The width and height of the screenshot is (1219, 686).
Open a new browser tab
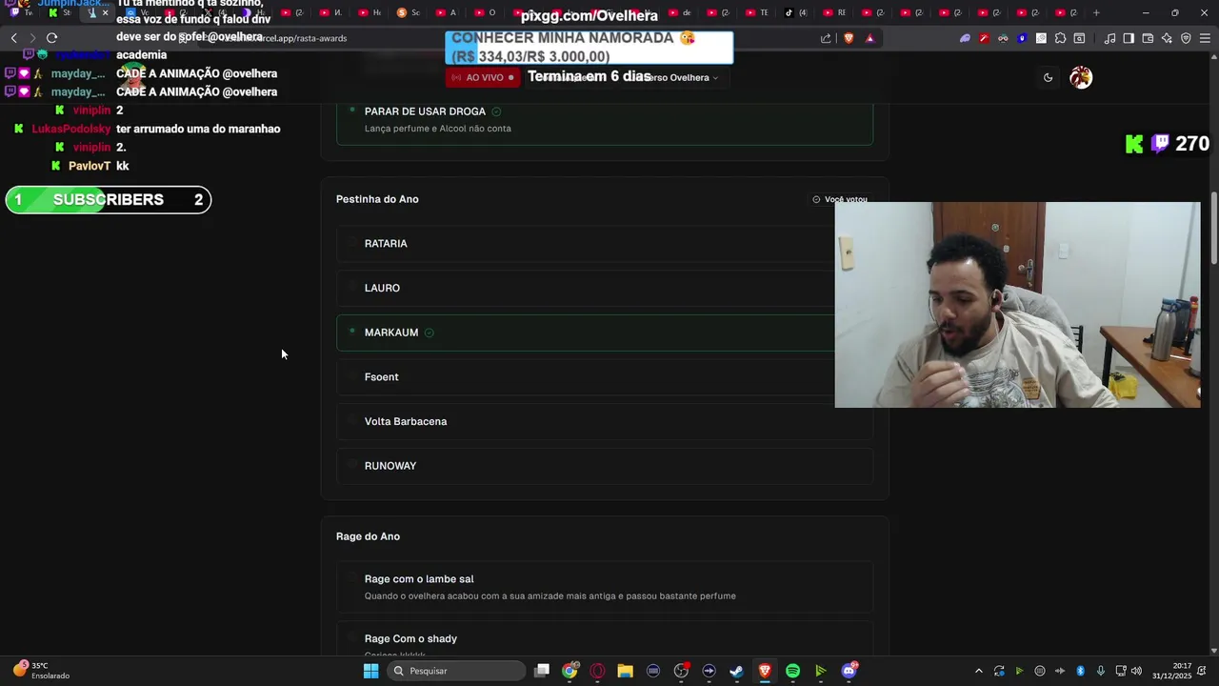(1096, 12)
